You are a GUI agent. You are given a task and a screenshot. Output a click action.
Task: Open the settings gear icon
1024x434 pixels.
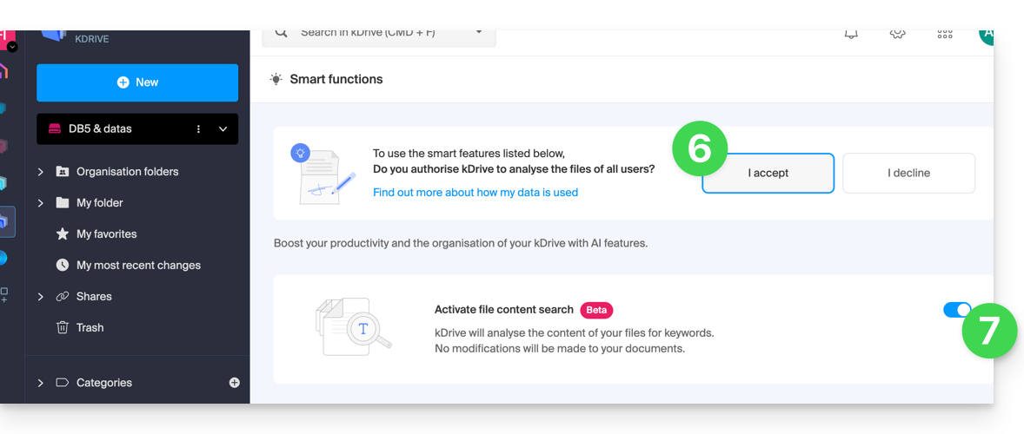pos(897,34)
